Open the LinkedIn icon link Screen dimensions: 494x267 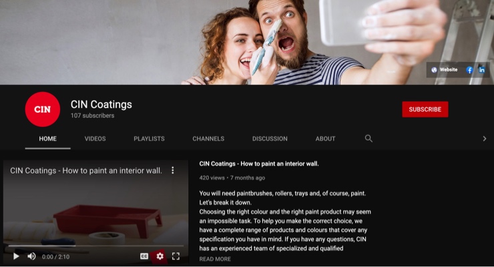pyautogui.click(x=482, y=70)
